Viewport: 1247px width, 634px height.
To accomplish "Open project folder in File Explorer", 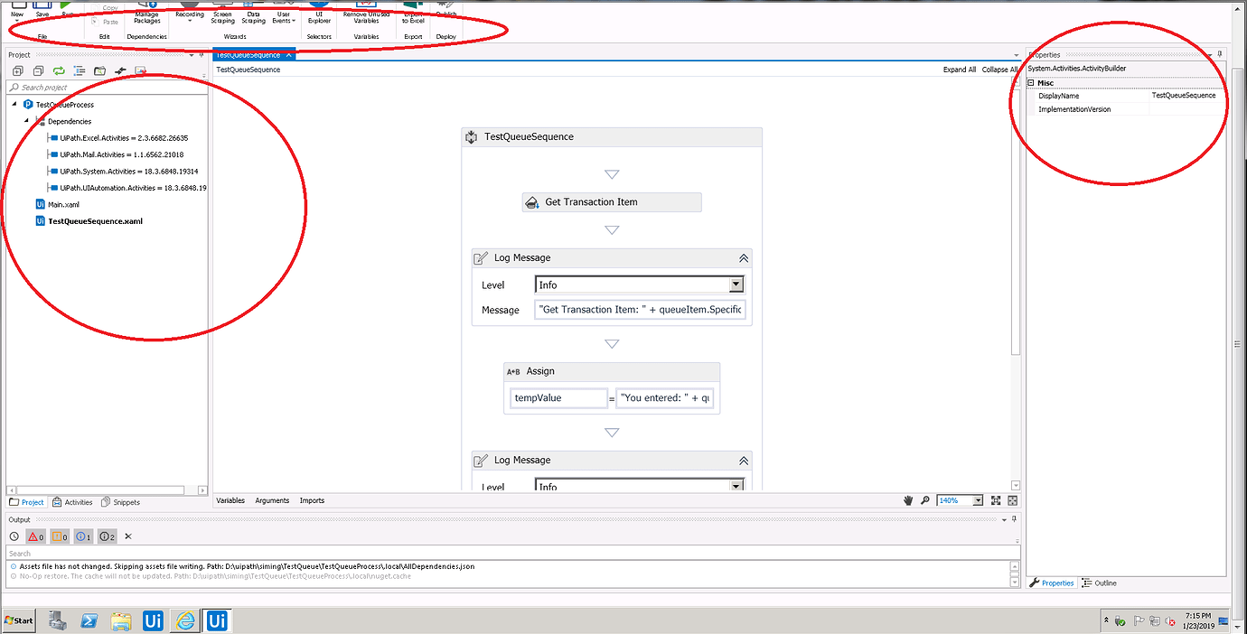I will (x=99, y=70).
